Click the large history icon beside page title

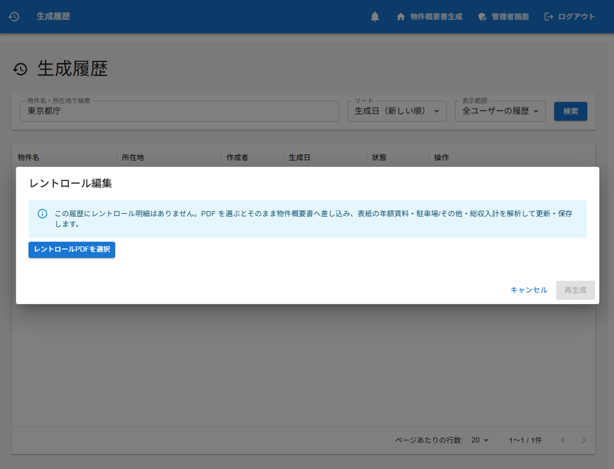click(x=20, y=69)
